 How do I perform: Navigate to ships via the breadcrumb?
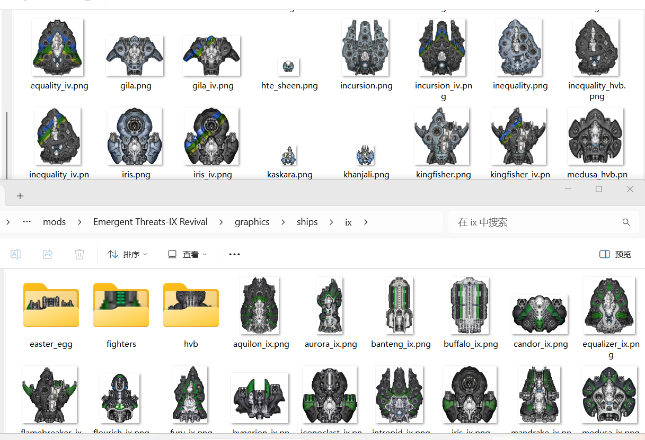(307, 221)
